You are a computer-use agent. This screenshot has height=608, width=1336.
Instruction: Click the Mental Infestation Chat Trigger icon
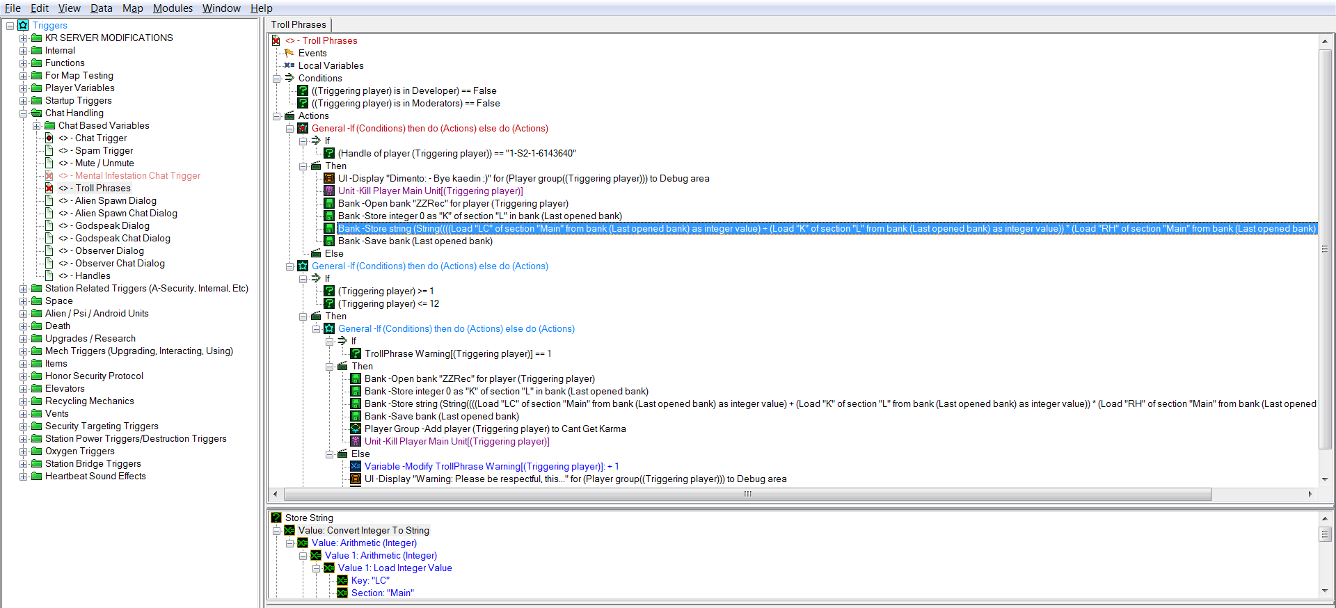(49, 175)
